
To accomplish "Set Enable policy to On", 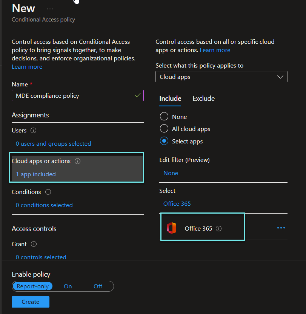I will [68, 286].
